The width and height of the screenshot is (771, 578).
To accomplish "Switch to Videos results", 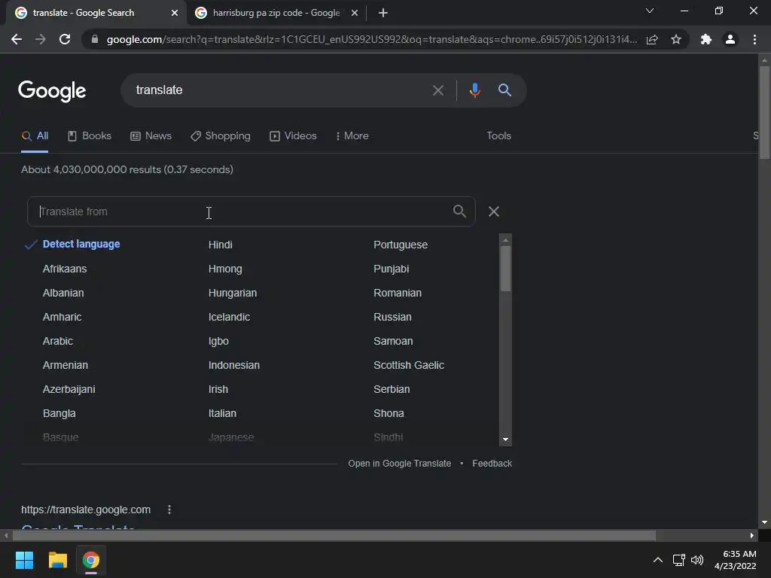I will click(293, 136).
